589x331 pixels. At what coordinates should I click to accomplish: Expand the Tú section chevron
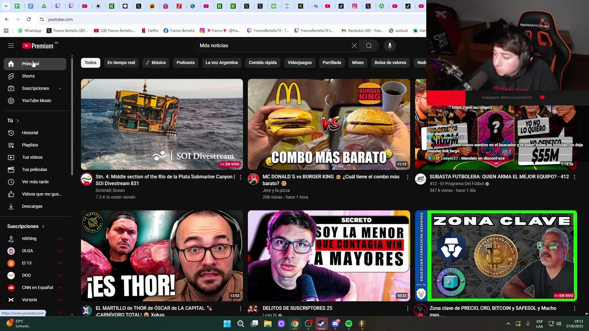17,120
